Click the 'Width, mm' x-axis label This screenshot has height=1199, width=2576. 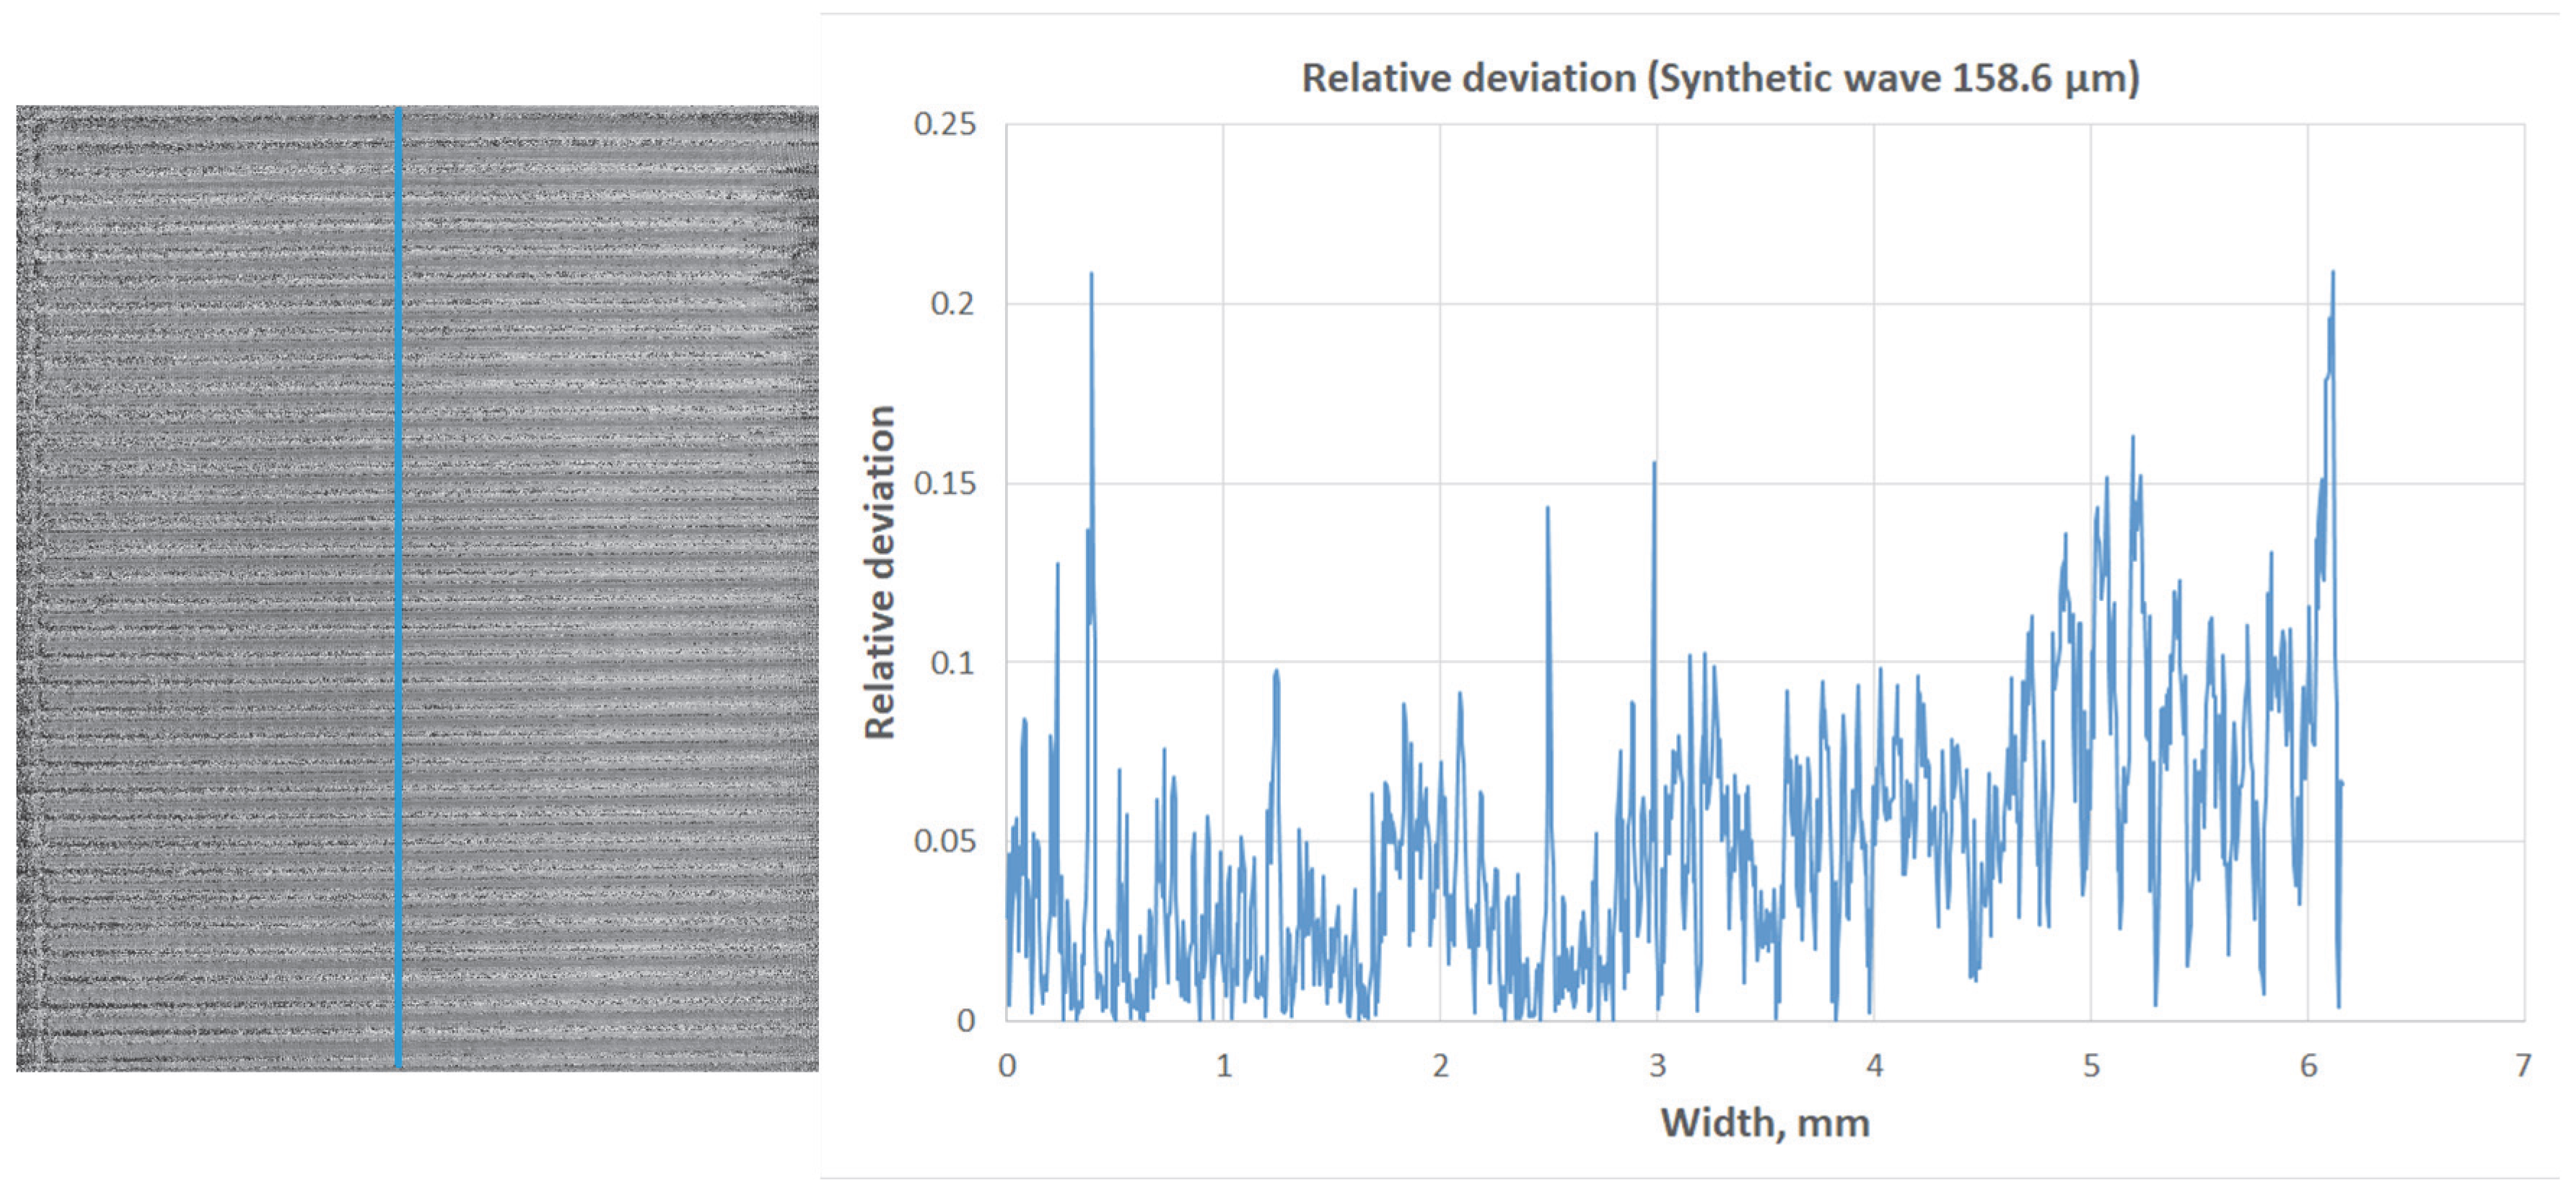1765,1122
